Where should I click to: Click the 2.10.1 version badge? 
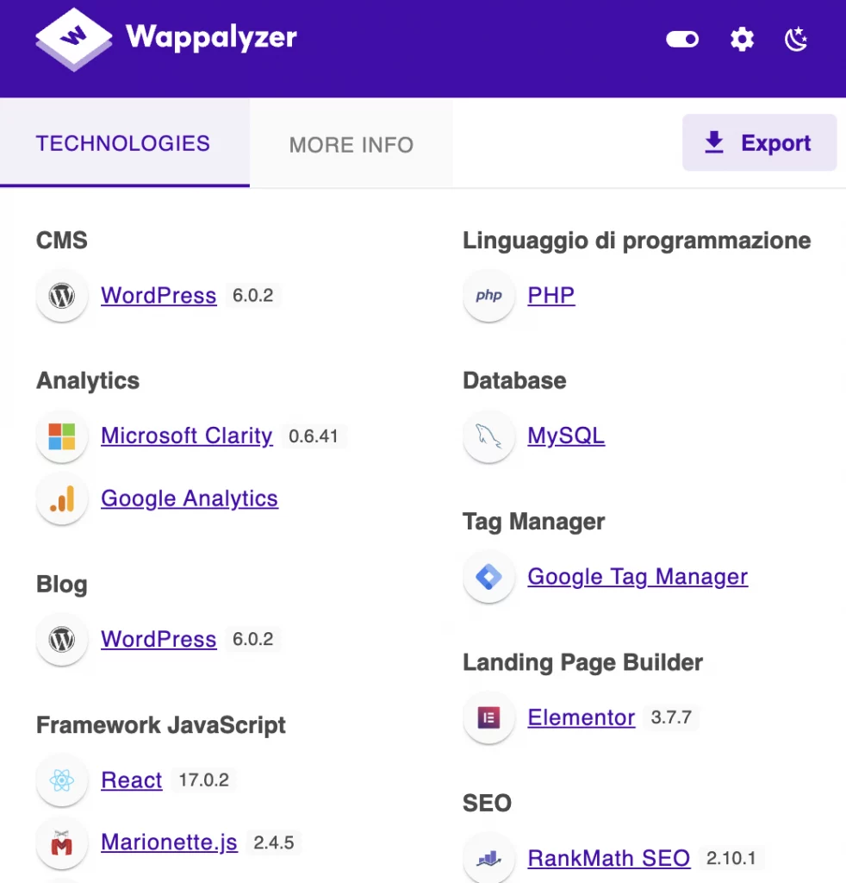pos(731,858)
